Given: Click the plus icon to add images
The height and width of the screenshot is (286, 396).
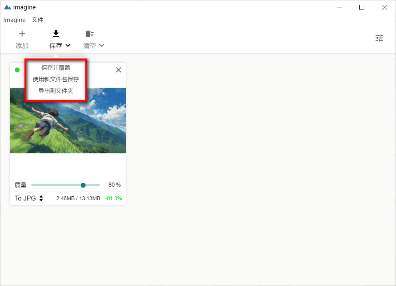Looking at the screenshot, I should click(22, 34).
